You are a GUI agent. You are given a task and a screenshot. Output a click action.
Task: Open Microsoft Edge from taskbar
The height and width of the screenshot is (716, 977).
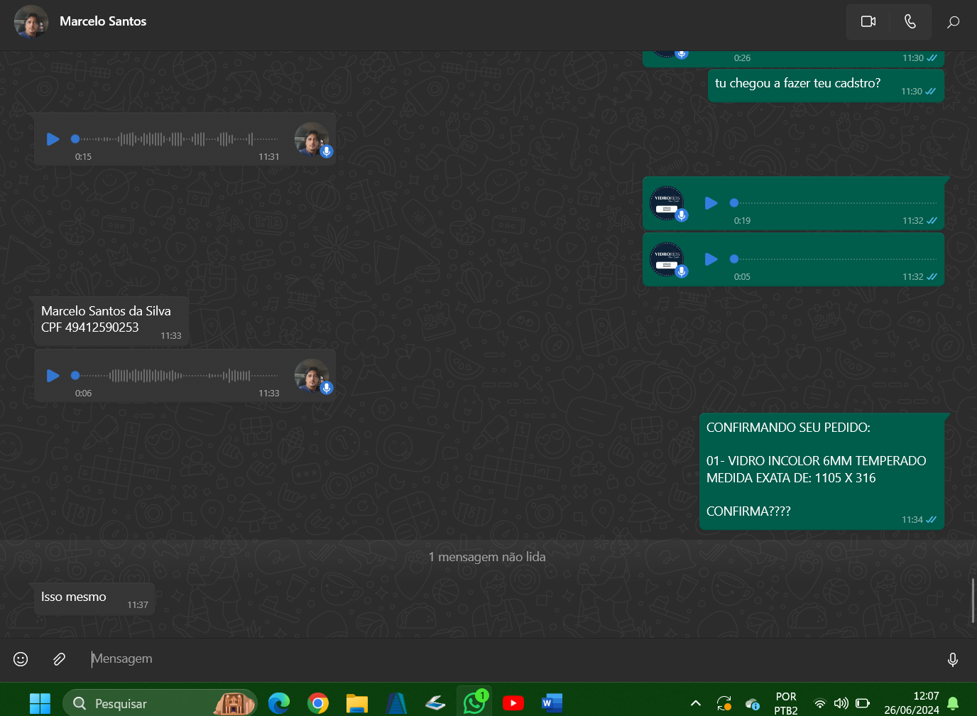[279, 703]
